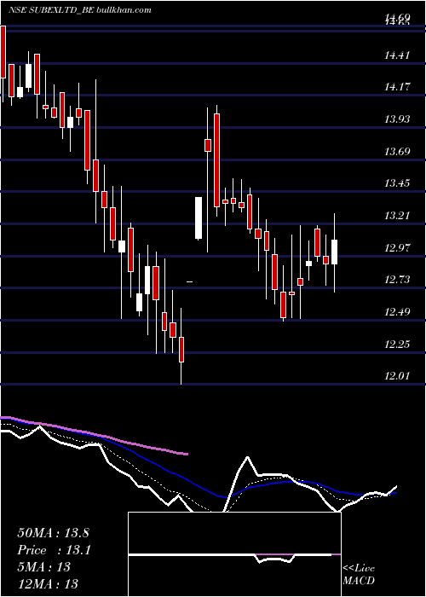Click the 12.97 price axis label

tap(398, 249)
